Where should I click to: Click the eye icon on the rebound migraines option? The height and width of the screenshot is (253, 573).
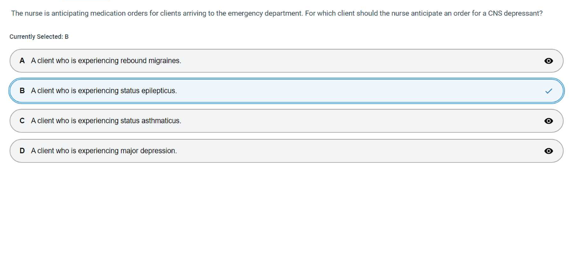[549, 61]
